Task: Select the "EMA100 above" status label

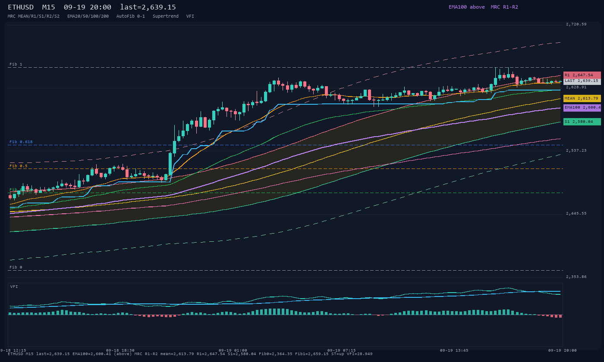Action: (x=466, y=7)
